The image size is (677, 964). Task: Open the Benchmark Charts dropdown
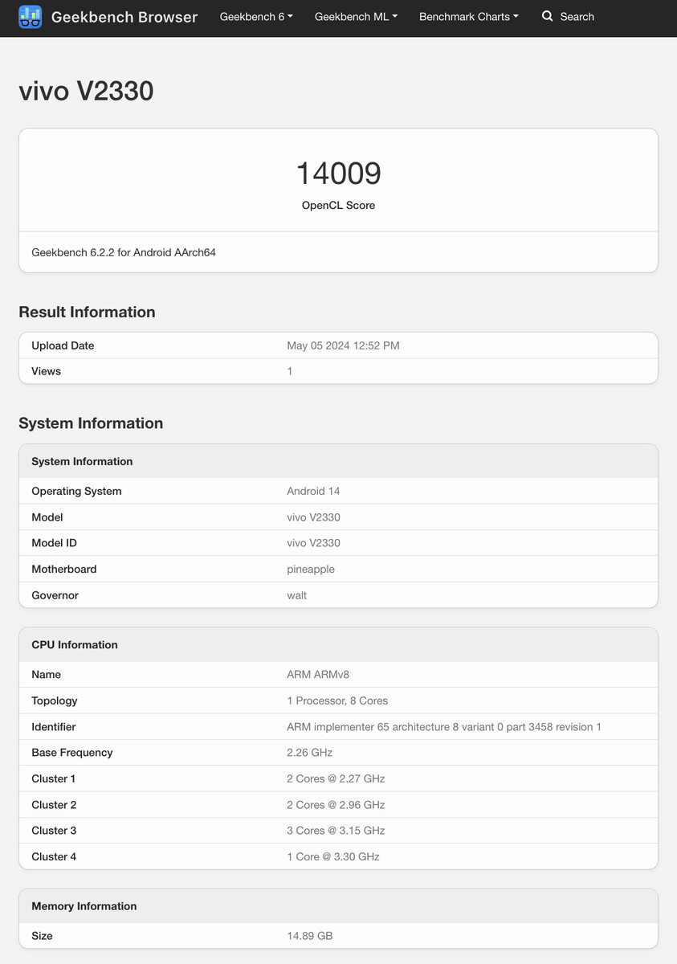469,17
